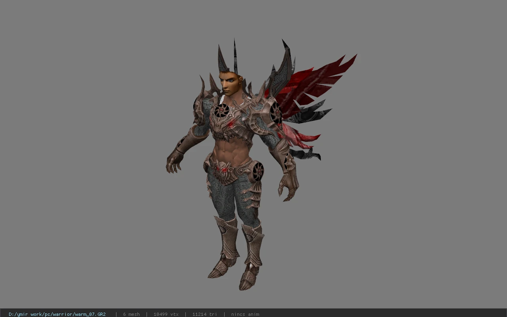Screen dimensions: 507x317
Task: Click the "6 mesh" status entry
Action: [x=131, y=314]
